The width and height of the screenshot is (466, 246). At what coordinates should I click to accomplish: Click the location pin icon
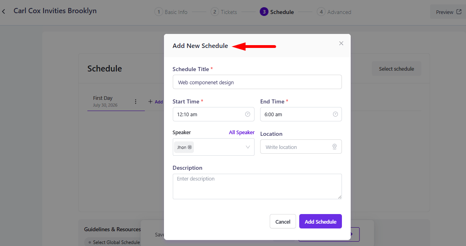(x=334, y=147)
